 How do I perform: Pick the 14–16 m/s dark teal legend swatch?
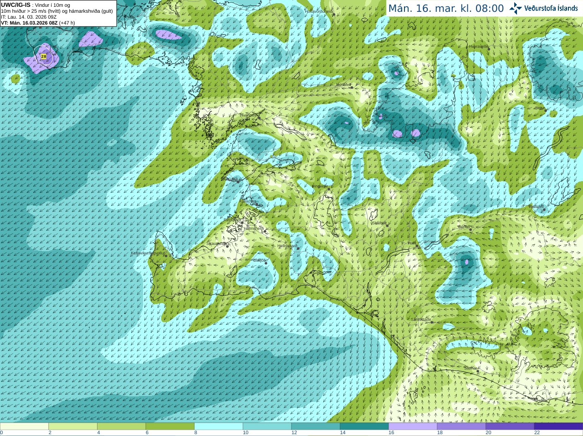(x=364, y=426)
